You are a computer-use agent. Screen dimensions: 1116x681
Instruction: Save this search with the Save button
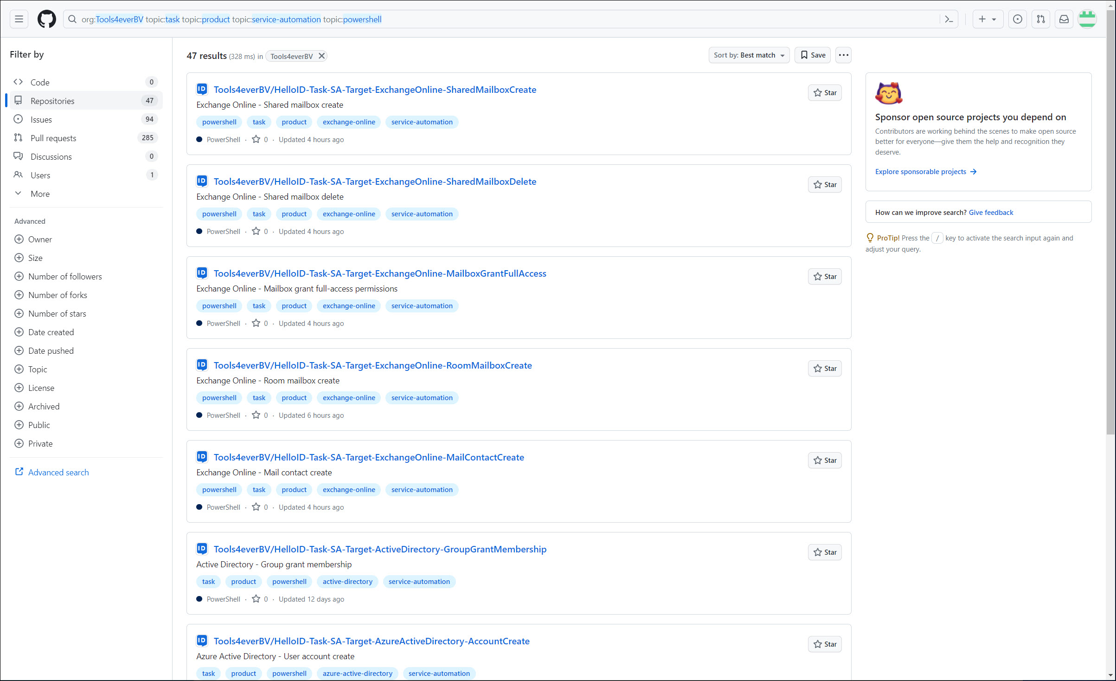[813, 55]
